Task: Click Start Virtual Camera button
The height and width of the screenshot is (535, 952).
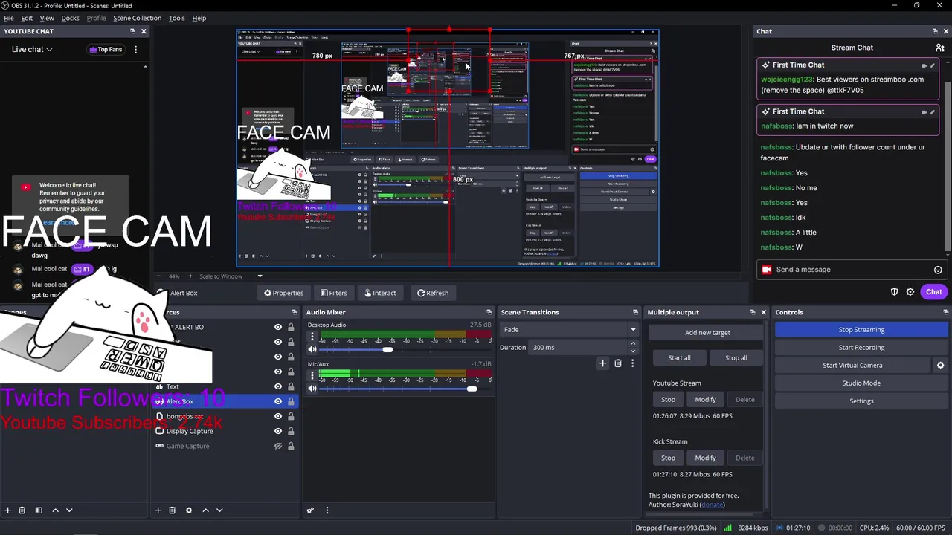Action: [852, 366]
